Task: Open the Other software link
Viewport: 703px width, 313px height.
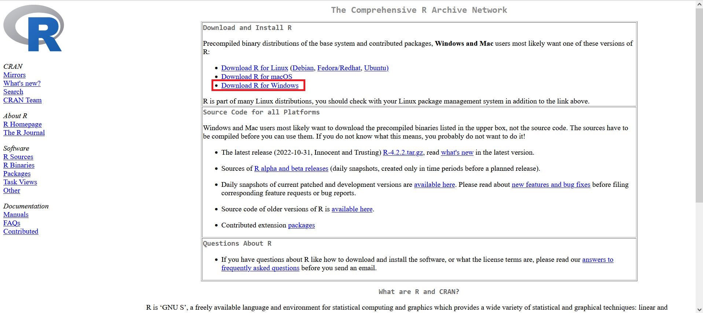Action: point(12,191)
